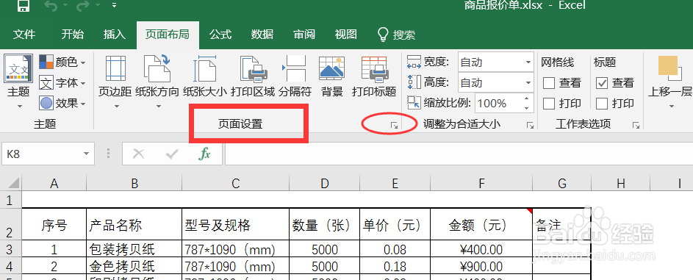Click the 搜索 lightbulb search box
The height and width of the screenshot is (280, 693).
[396, 35]
